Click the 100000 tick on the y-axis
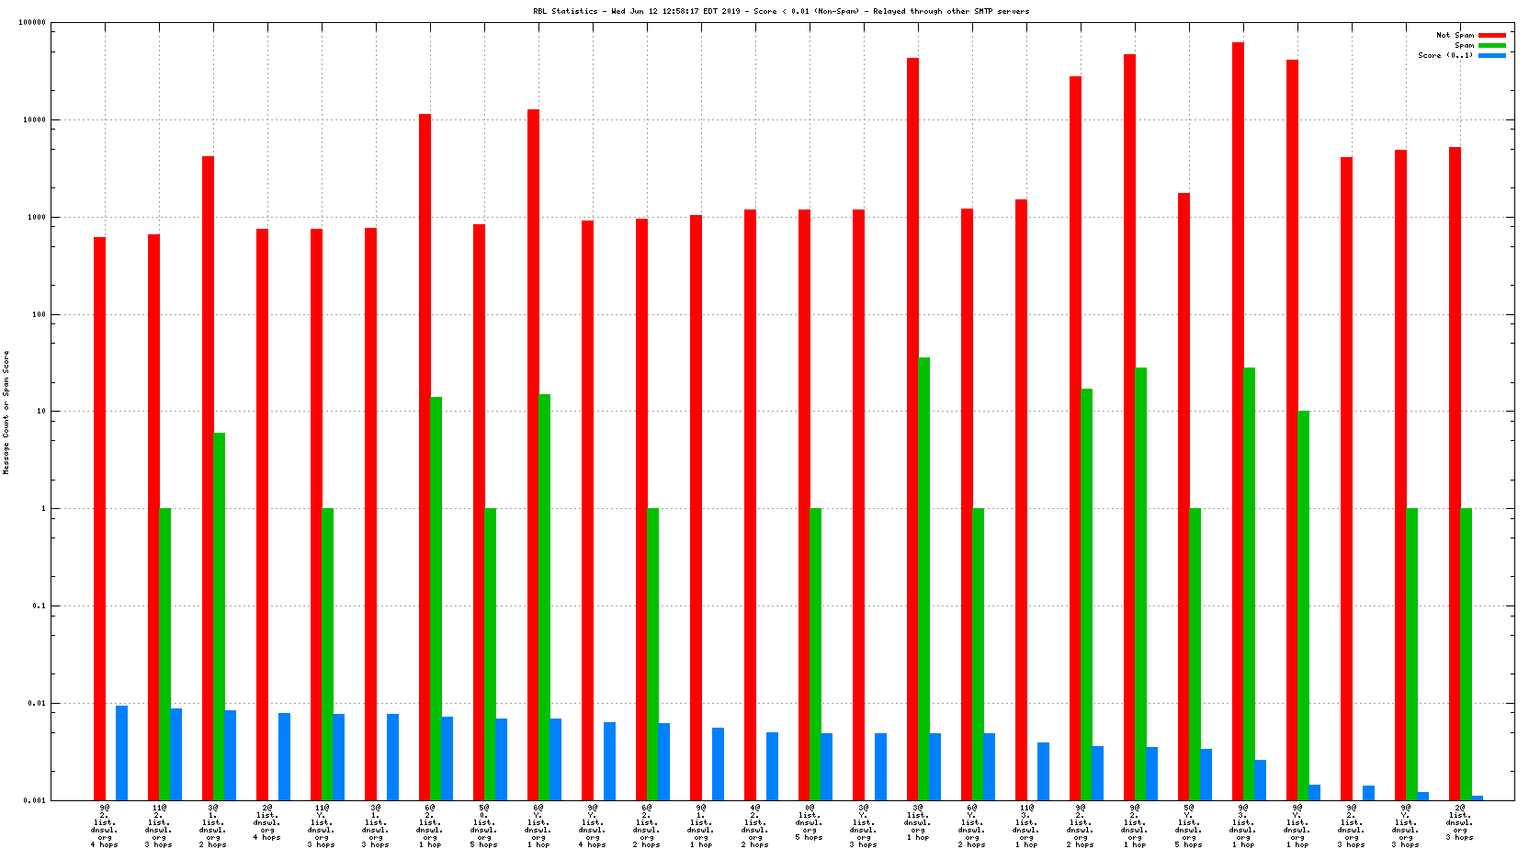 (x=32, y=23)
